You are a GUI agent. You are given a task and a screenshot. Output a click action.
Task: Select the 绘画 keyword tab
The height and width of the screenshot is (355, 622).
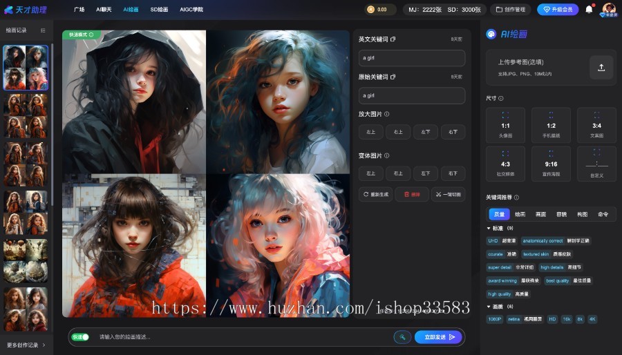point(520,214)
